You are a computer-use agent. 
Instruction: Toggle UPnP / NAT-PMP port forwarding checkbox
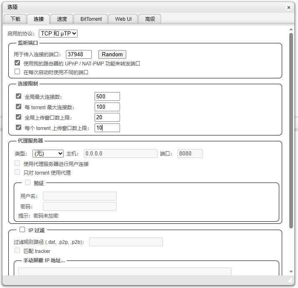point(17,63)
